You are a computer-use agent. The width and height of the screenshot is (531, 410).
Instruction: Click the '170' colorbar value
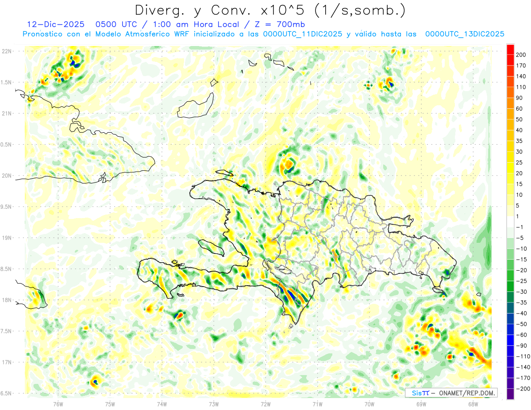pyautogui.click(x=521, y=65)
